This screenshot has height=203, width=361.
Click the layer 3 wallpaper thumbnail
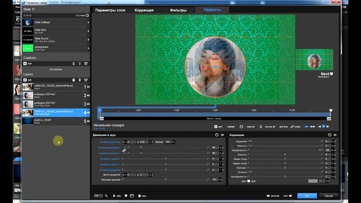[28, 104]
